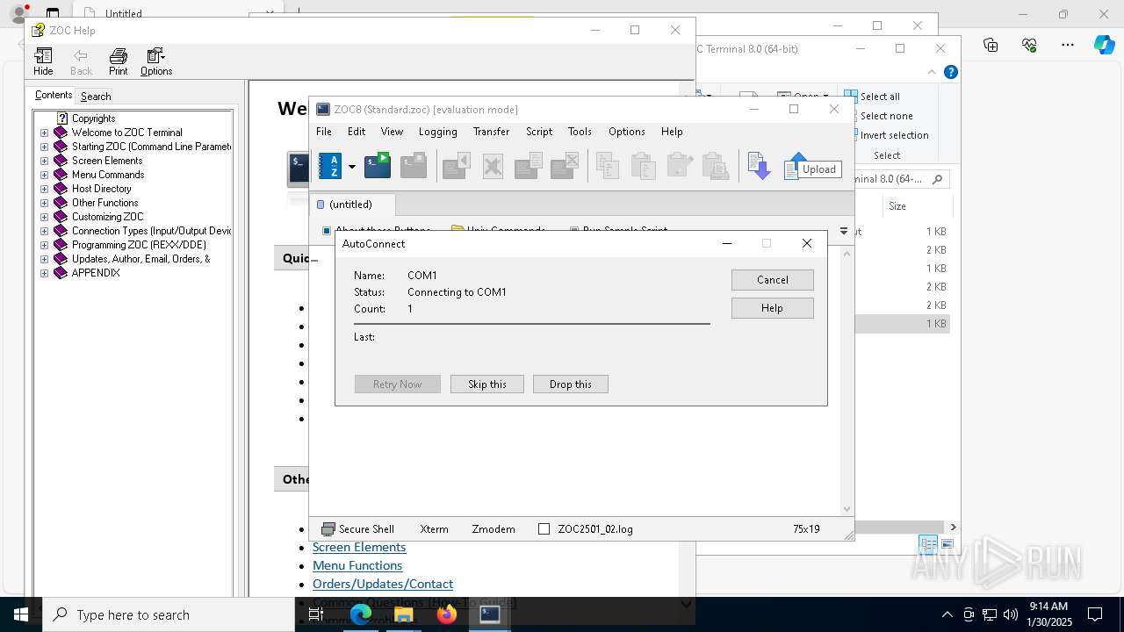Click the Copilot icon in the browser toolbar
The image size is (1124, 632).
click(x=1104, y=45)
